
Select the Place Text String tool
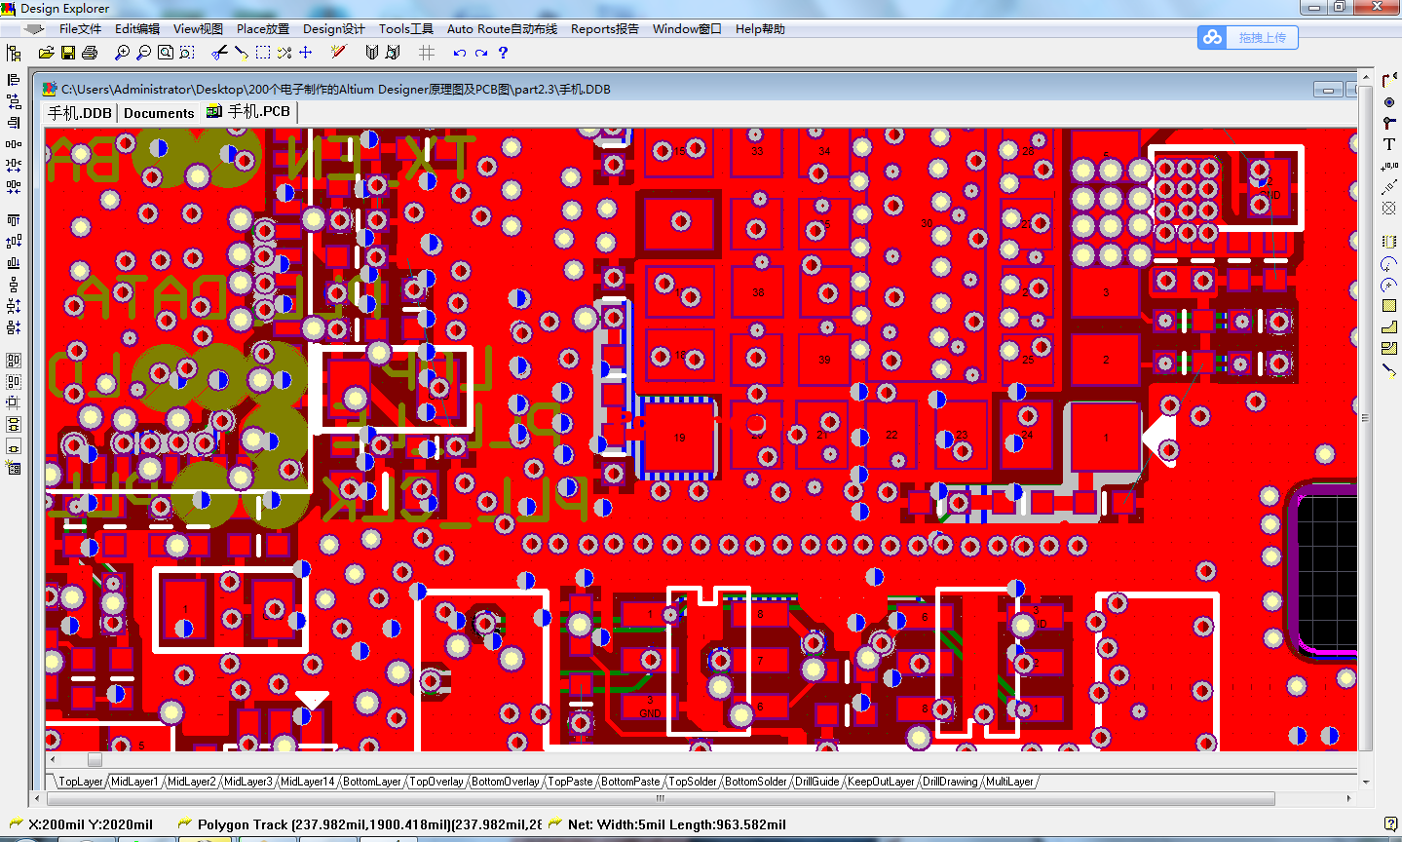(x=1389, y=144)
